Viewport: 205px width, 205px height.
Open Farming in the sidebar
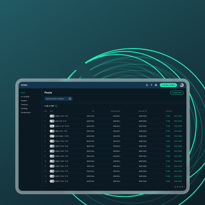tap(24, 108)
